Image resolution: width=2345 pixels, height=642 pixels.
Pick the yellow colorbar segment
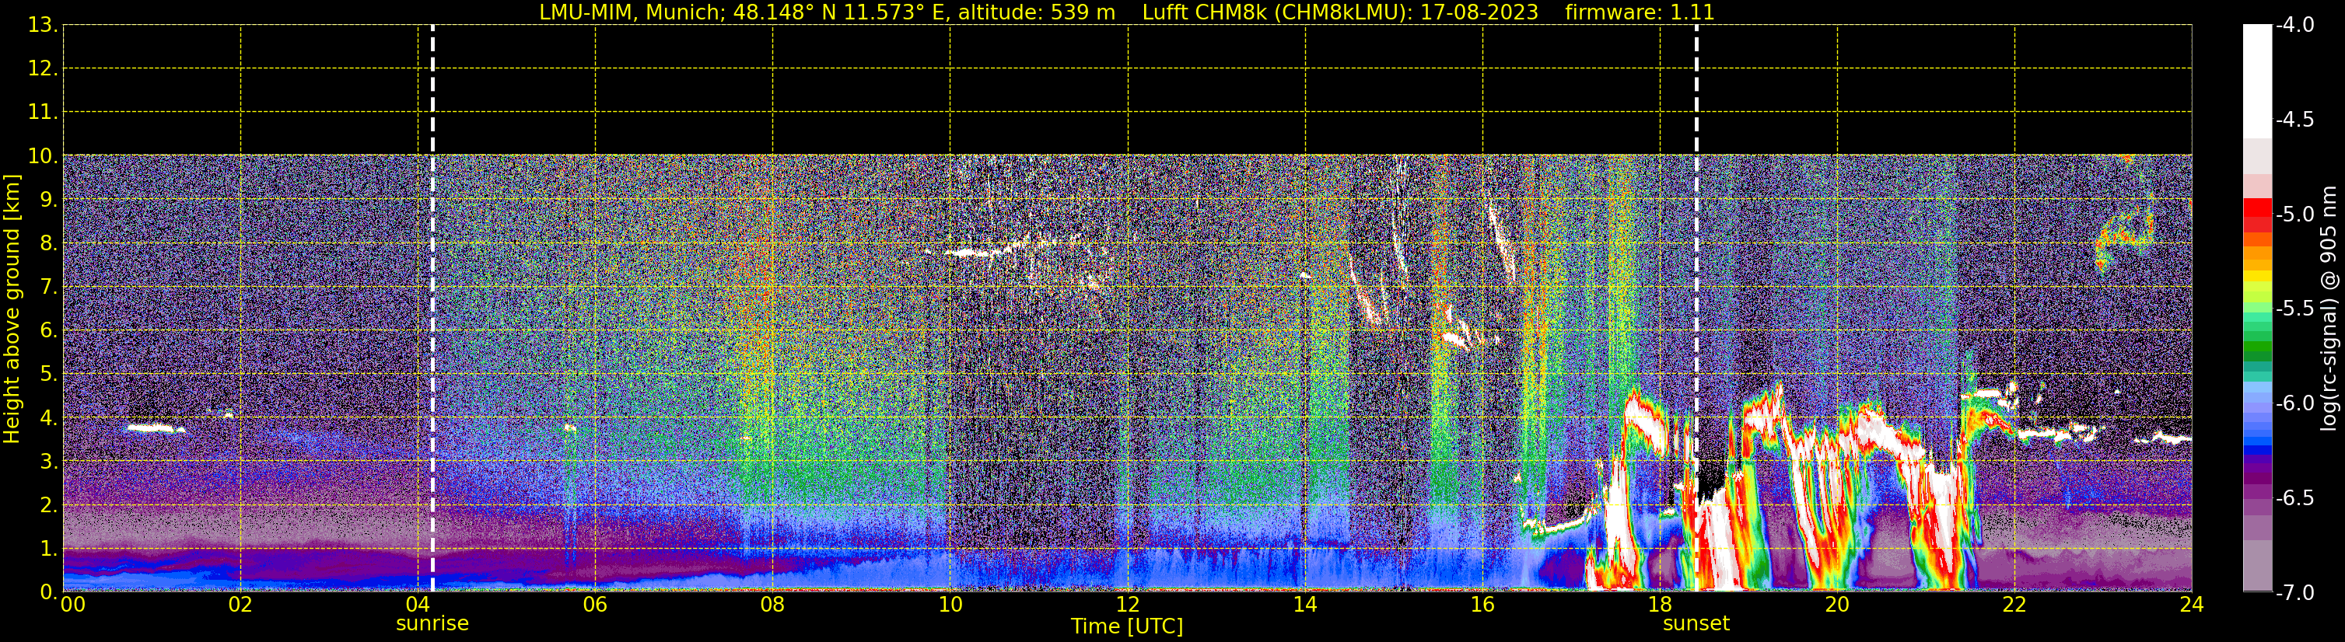pyautogui.click(x=2258, y=277)
